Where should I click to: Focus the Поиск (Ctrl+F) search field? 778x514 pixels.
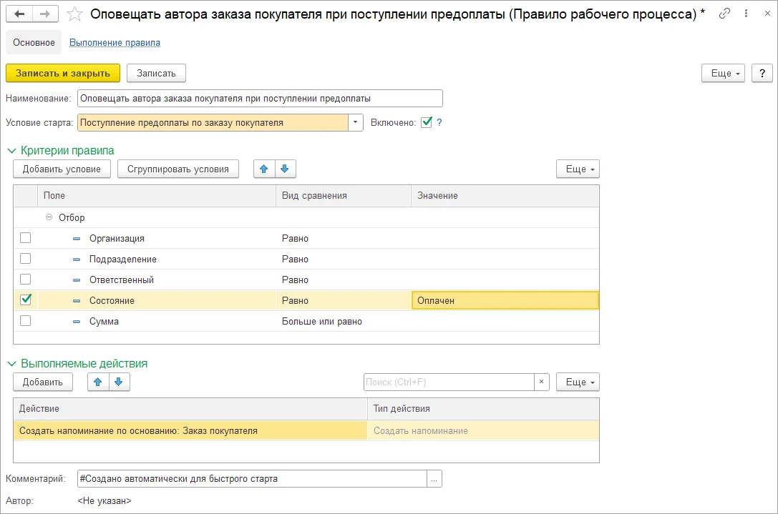point(449,382)
